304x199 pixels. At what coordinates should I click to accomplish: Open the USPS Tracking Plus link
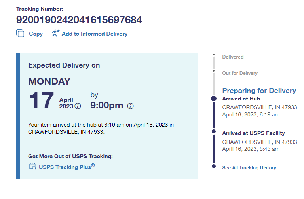[66, 167]
